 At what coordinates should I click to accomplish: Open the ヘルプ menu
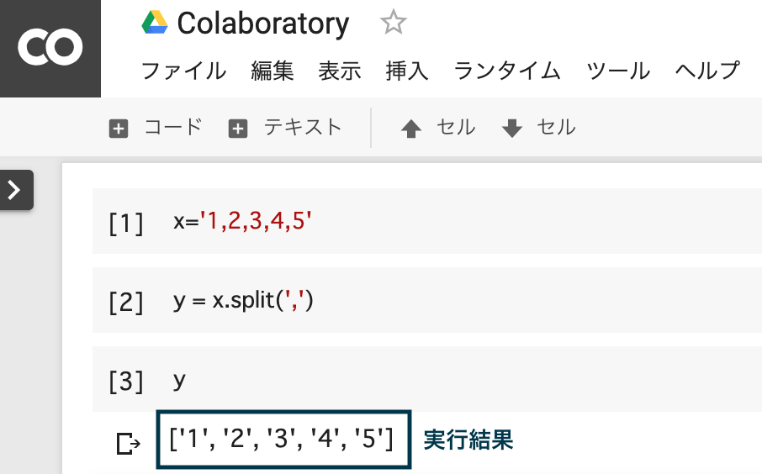[707, 71]
